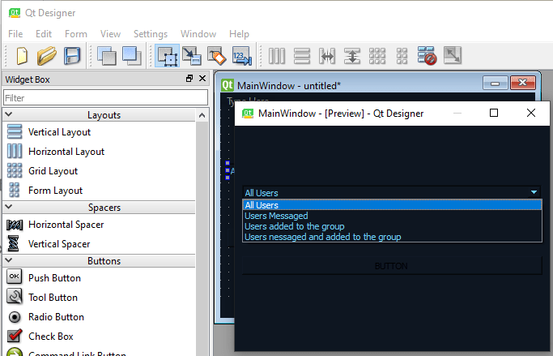Select Grid Layout in Widget Box
This screenshot has height=356, width=553.
(53, 171)
